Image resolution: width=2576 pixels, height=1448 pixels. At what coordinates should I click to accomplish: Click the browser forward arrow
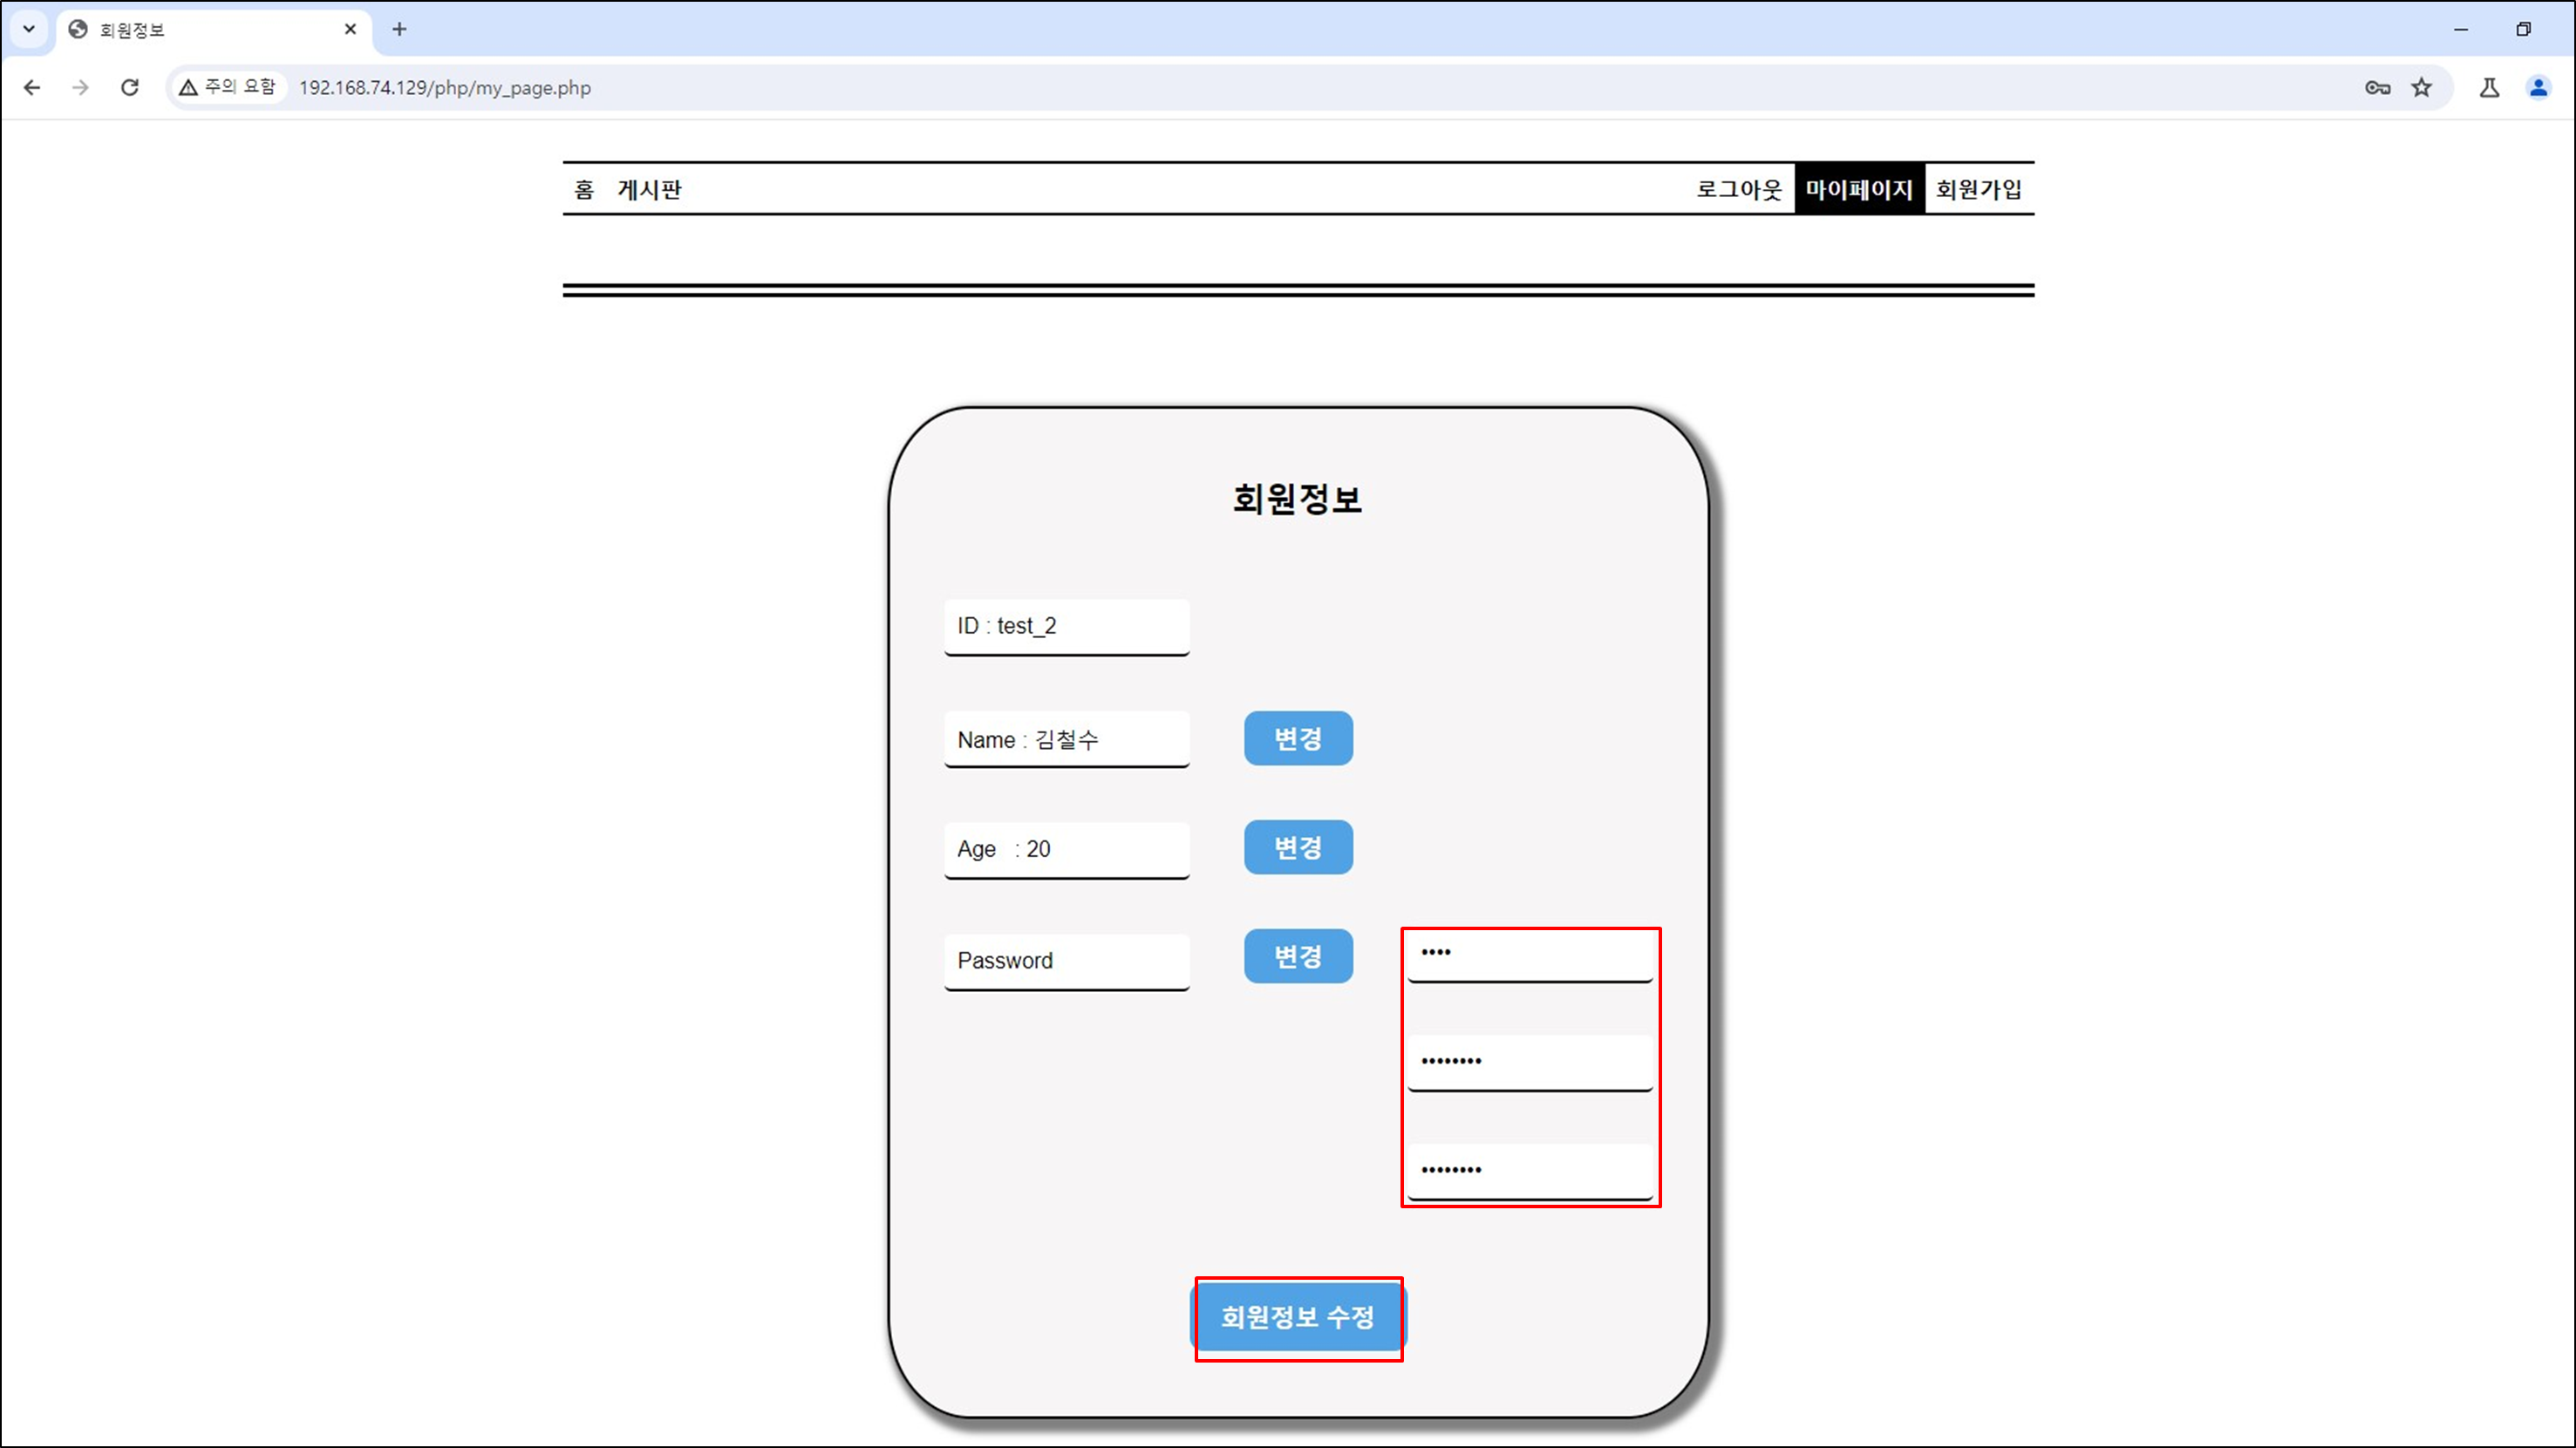(81, 88)
